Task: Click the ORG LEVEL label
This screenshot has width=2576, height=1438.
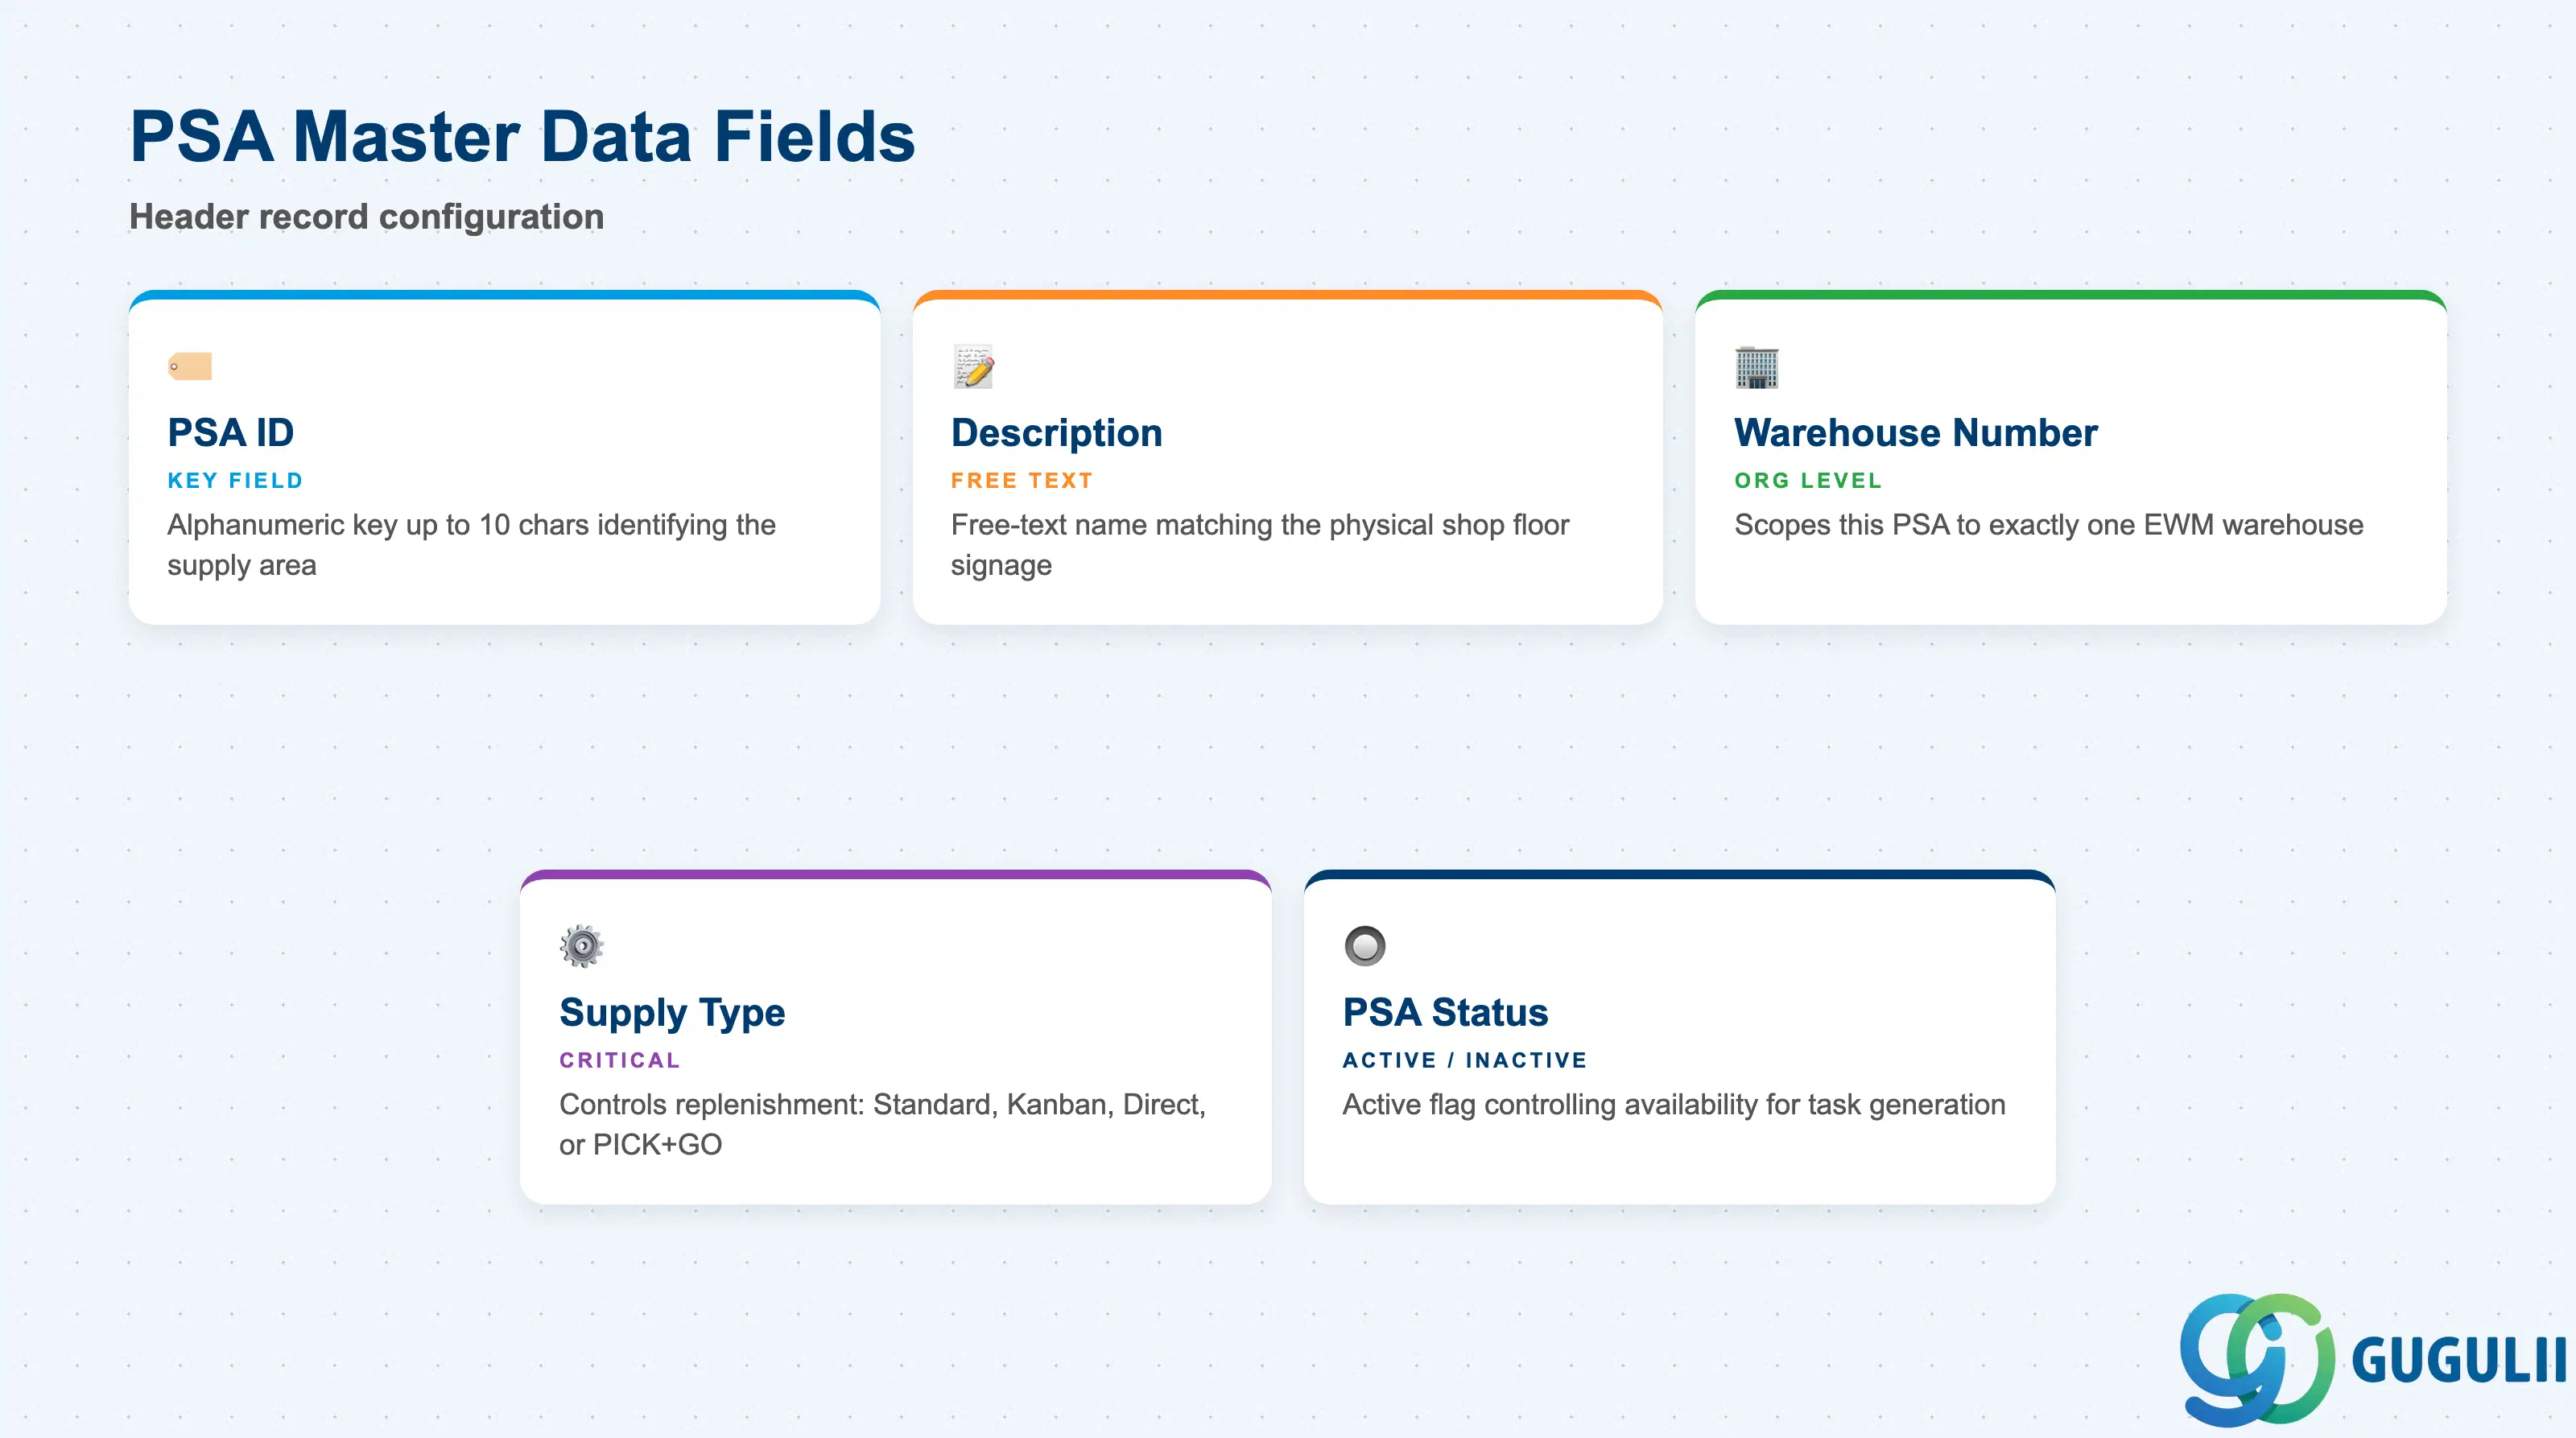Action: coord(1808,481)
